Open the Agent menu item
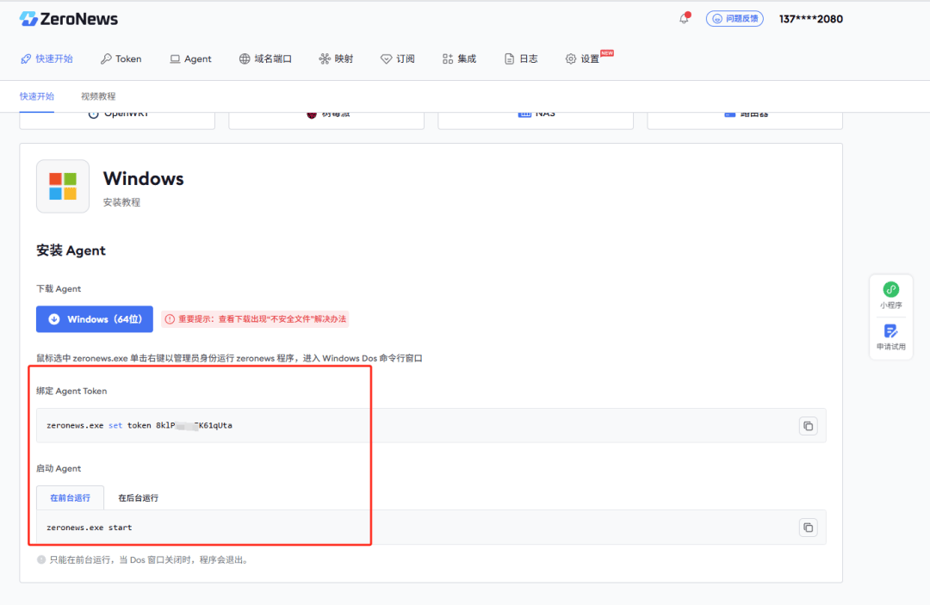 pos(190,59)
